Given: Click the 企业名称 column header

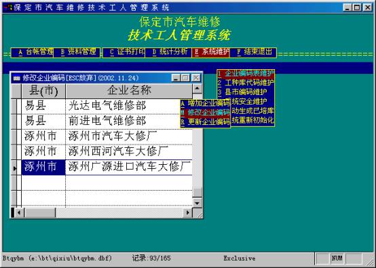Looking at the screenshot, I should 129,91.
